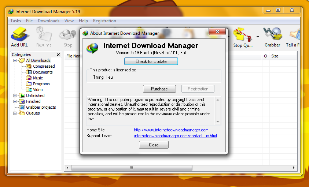Click the Add URL toolbar icon
Viewport: 309px width, 187px height.
pos(19,34)
